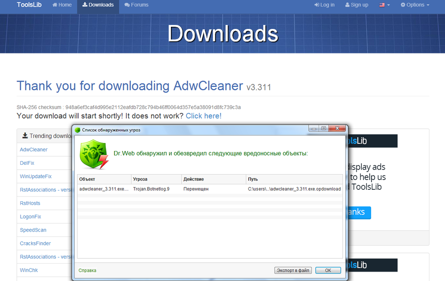Screen dimensions: 445x281
Task: Click the partially hidden blue thanks button
Action: pyautogui.click(x=359, y=212)
